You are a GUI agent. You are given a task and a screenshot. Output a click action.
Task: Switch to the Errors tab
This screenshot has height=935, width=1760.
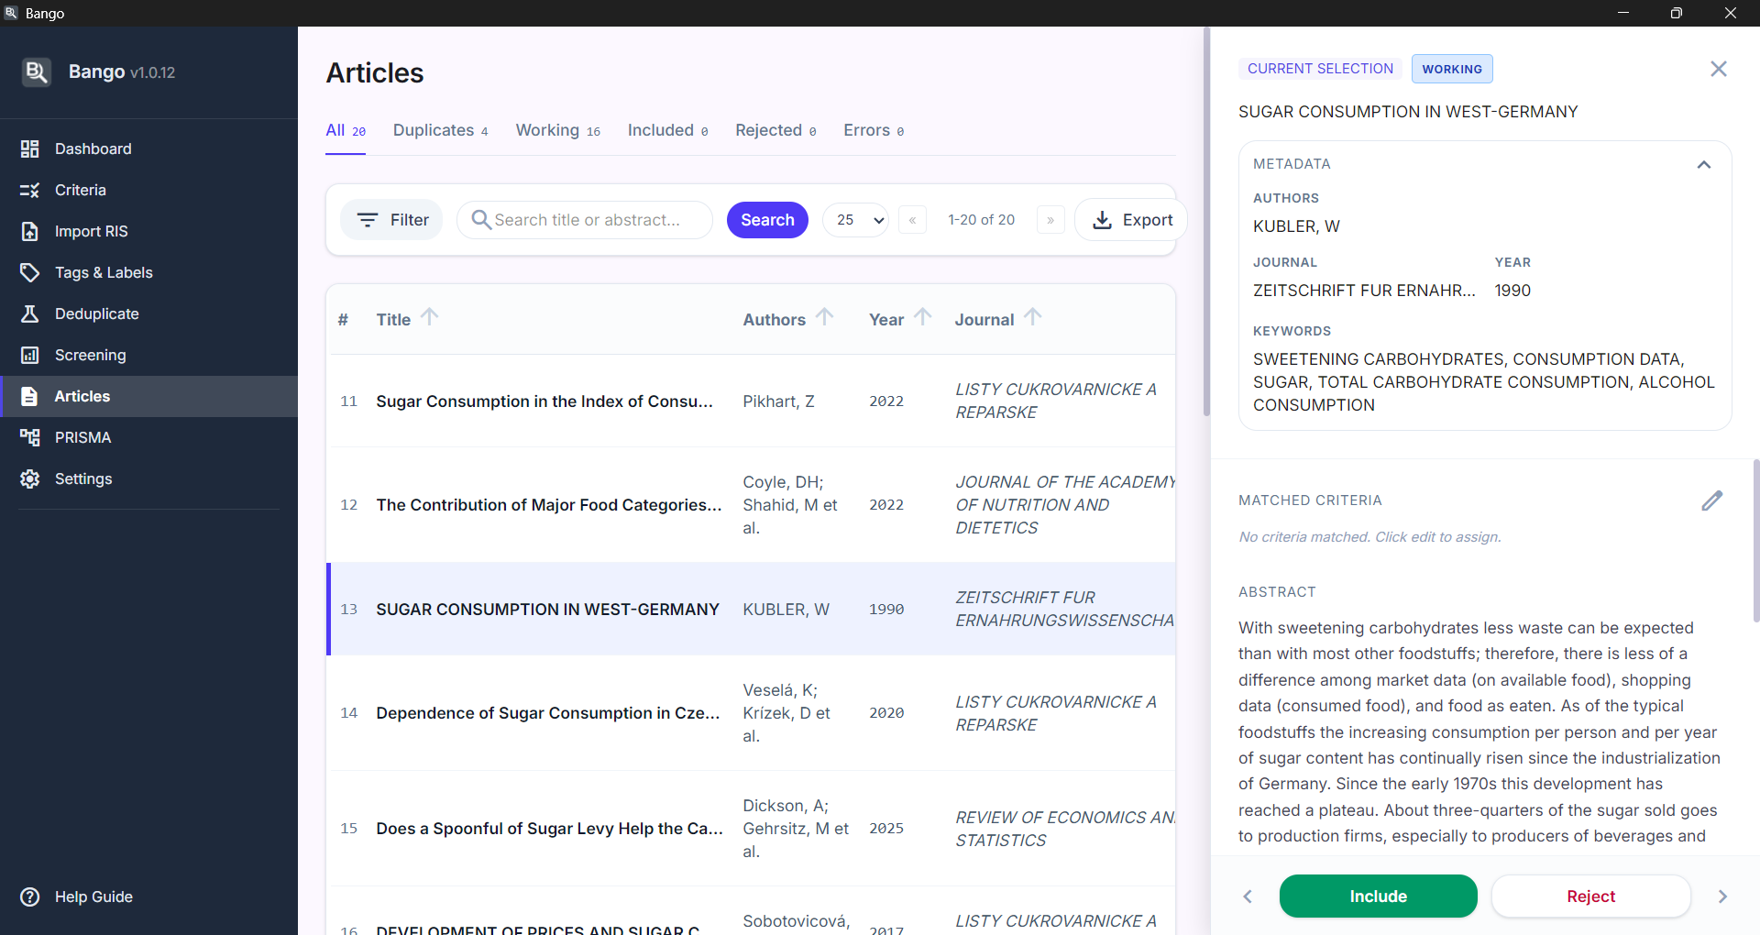(x=874, y=131)
